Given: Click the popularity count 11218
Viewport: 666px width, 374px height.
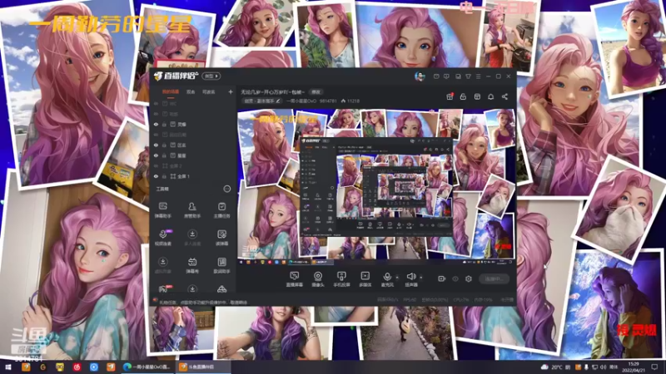Looking at the screenshot, I should click(x=350, y=101).
